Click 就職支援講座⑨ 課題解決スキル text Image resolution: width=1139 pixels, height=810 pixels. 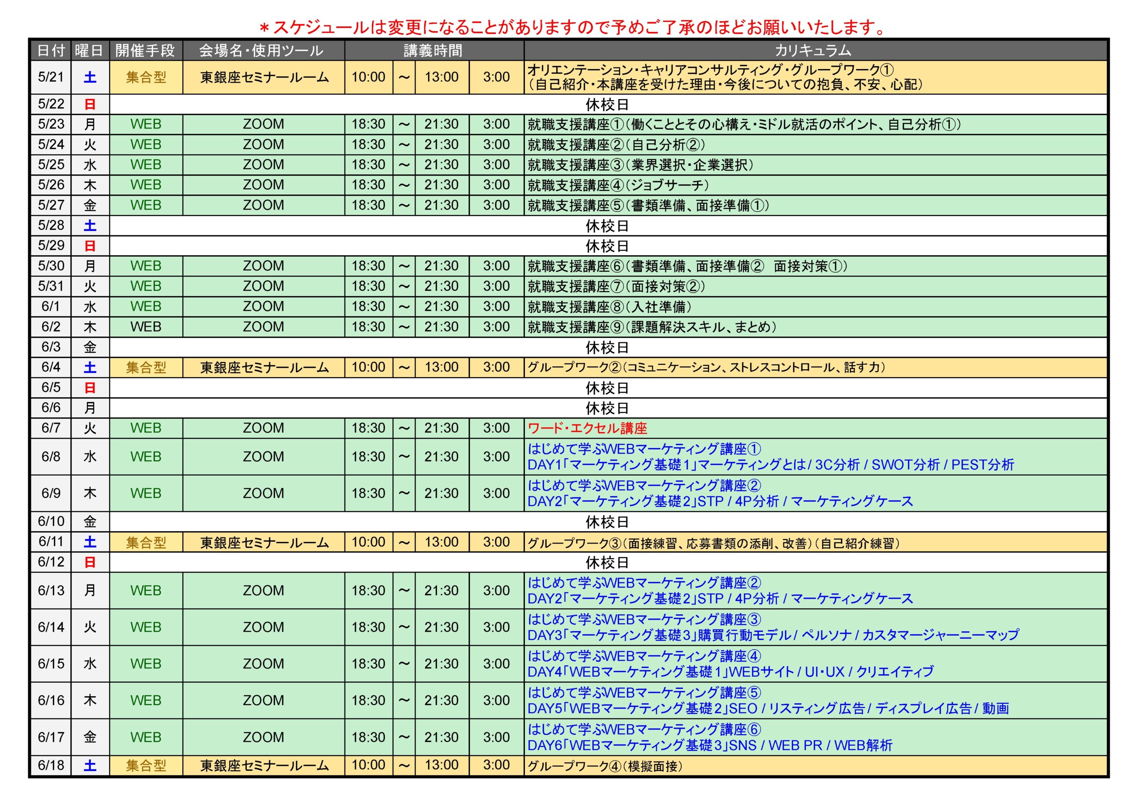click(x=652, y=326)
